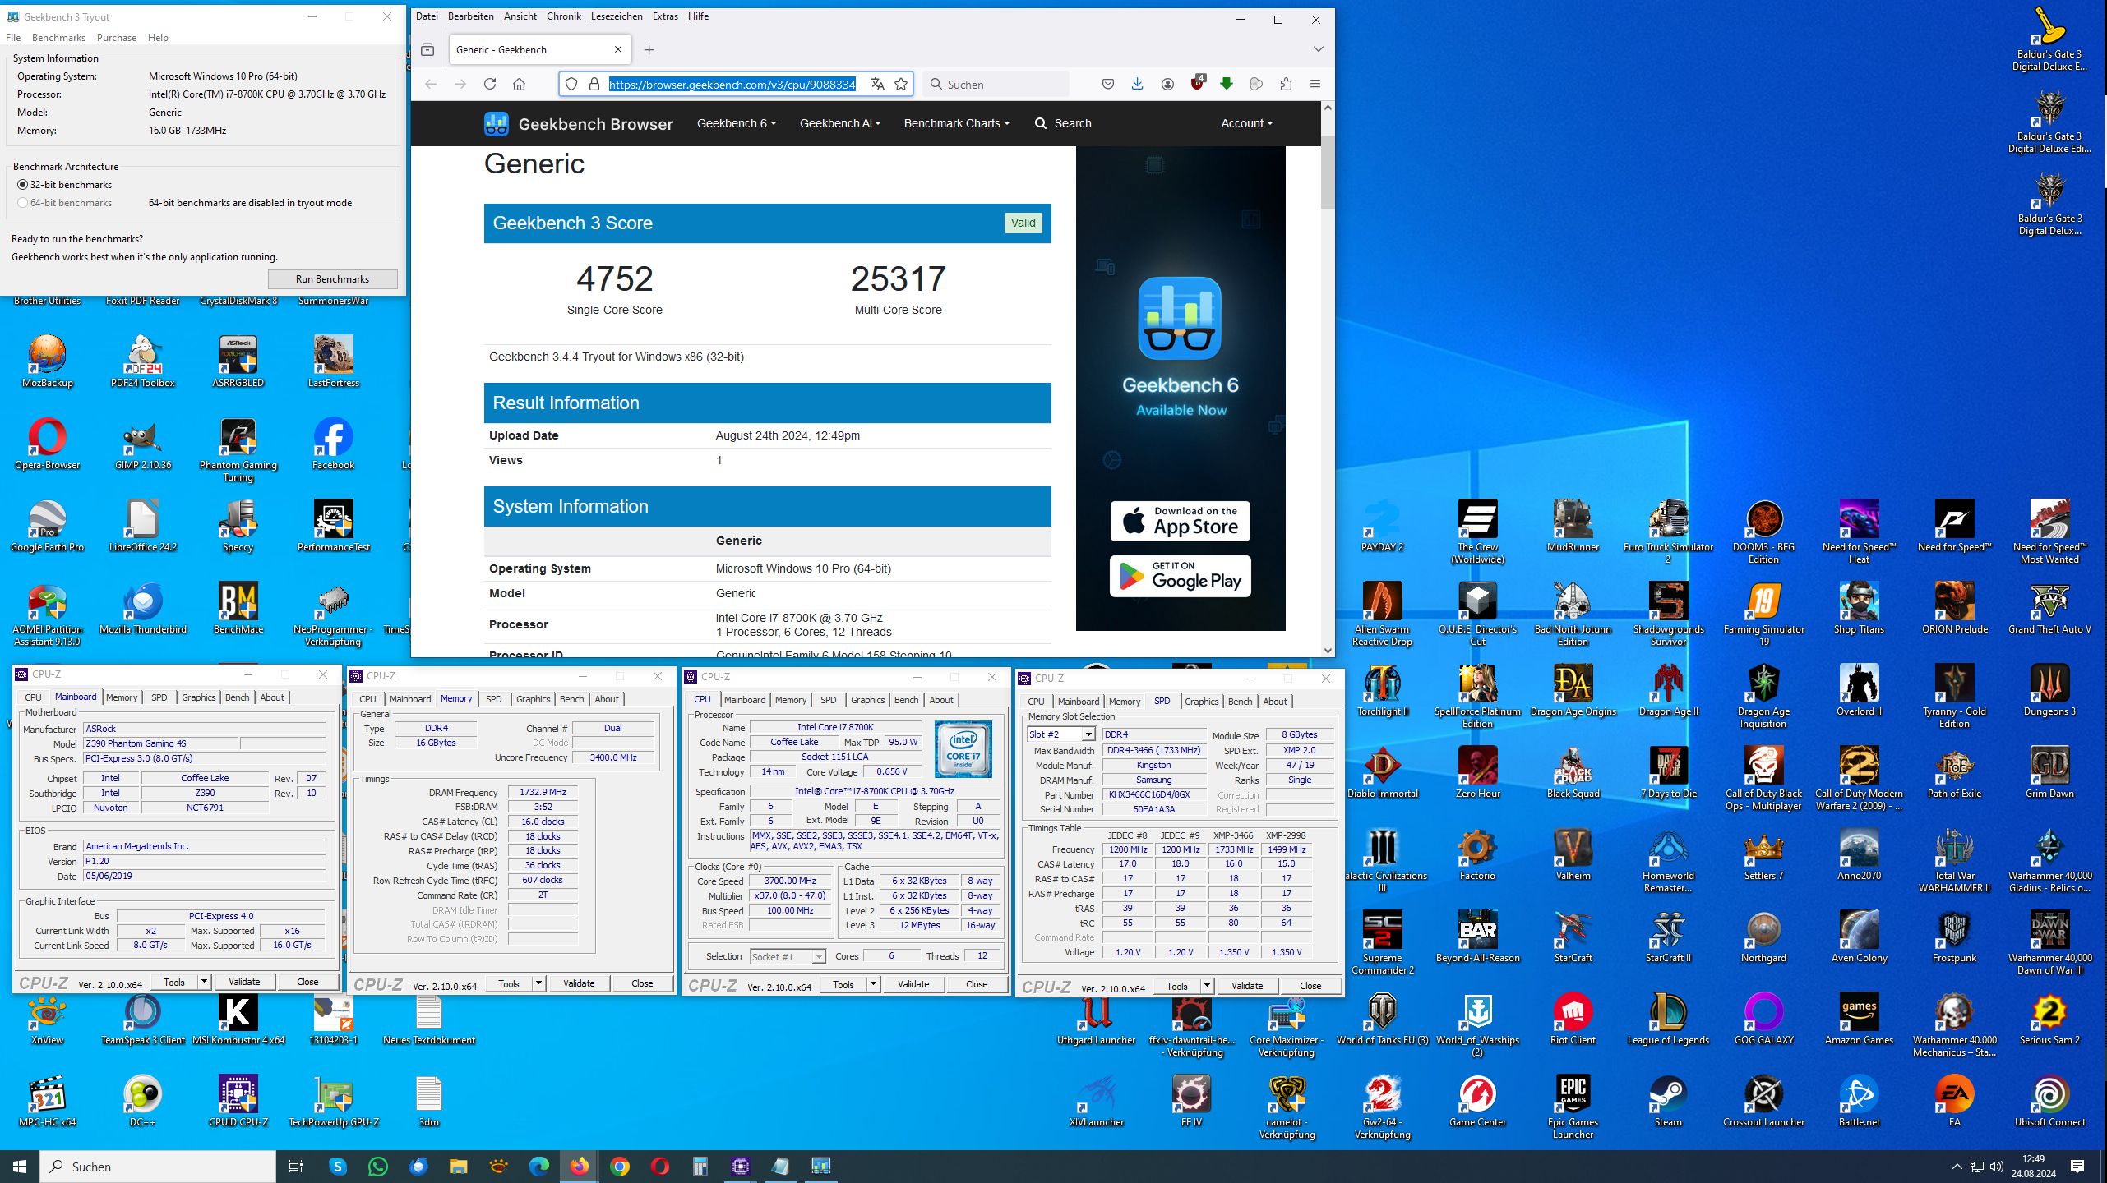
Task: Open Ubisoft Connect desktop icon
Action: (2049, 1102)
